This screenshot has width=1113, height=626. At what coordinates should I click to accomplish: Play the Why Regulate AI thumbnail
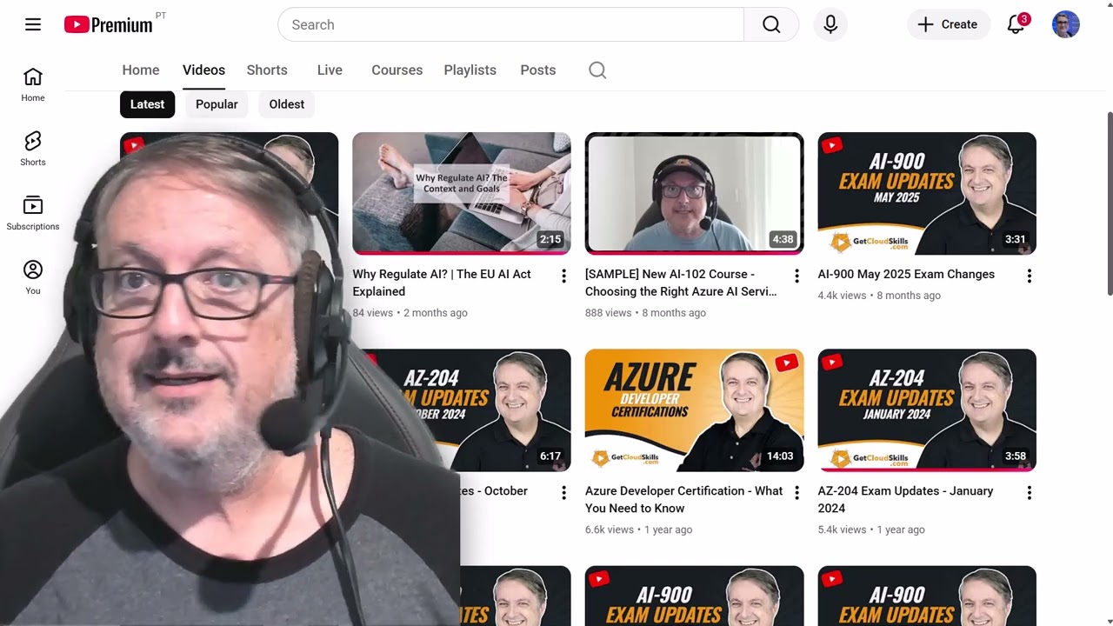pos(462,193)
